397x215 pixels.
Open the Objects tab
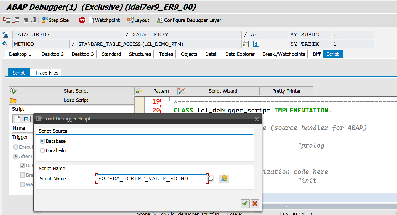[189, 54]
